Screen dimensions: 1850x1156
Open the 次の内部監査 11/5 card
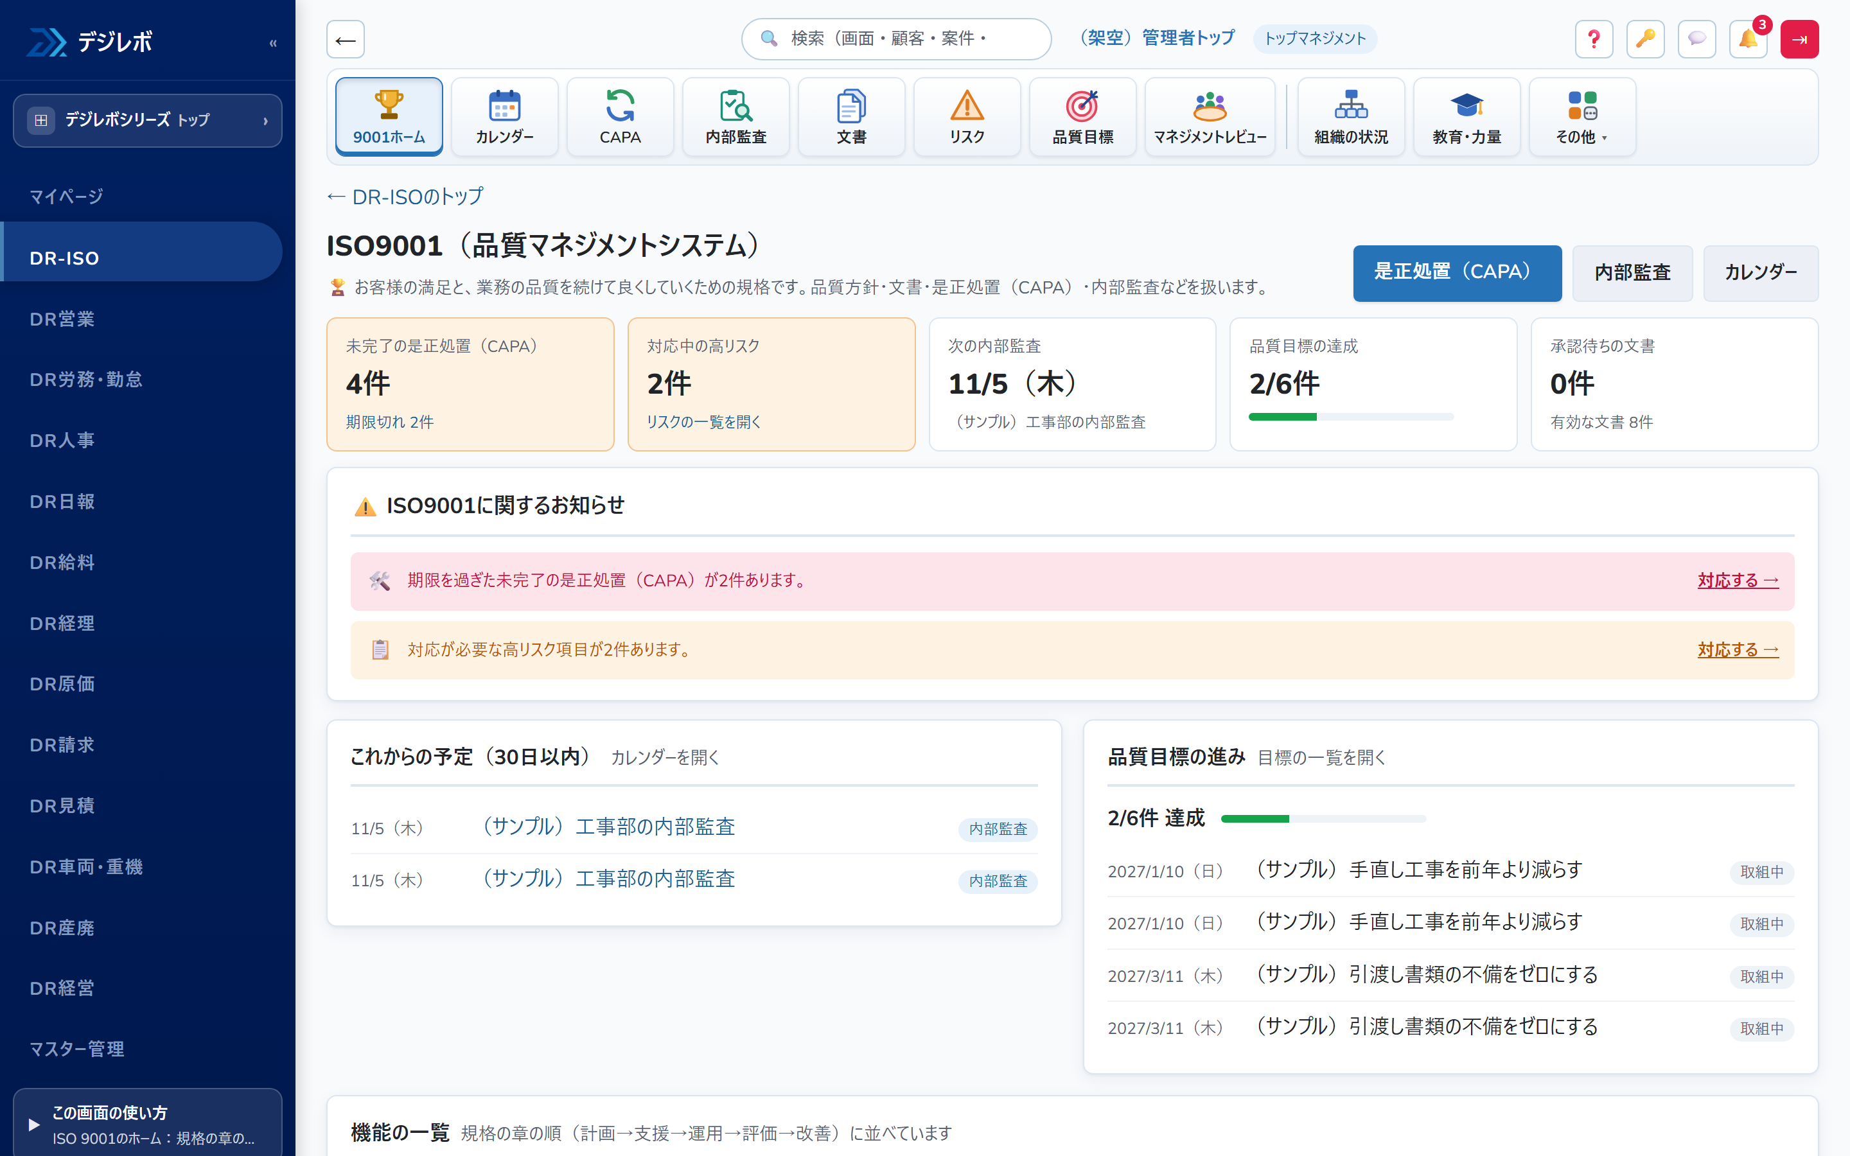pos(1071,384)
